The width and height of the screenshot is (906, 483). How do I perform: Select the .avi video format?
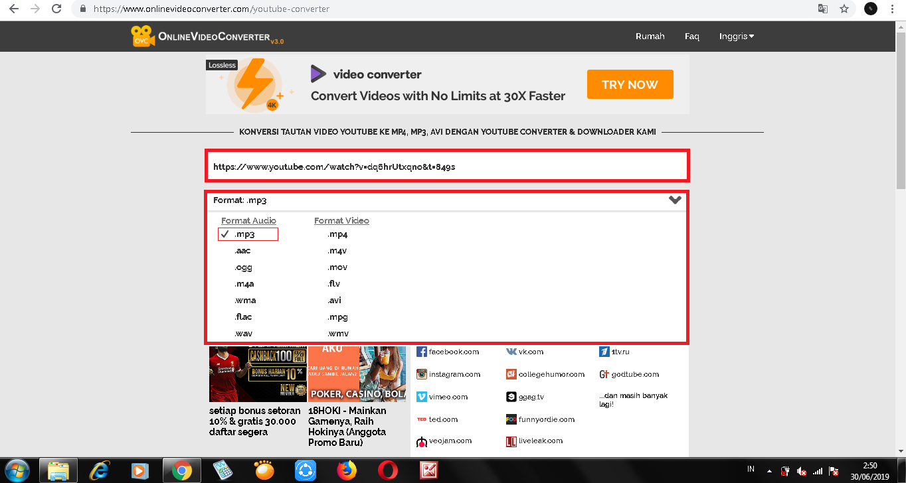(334, 301)
